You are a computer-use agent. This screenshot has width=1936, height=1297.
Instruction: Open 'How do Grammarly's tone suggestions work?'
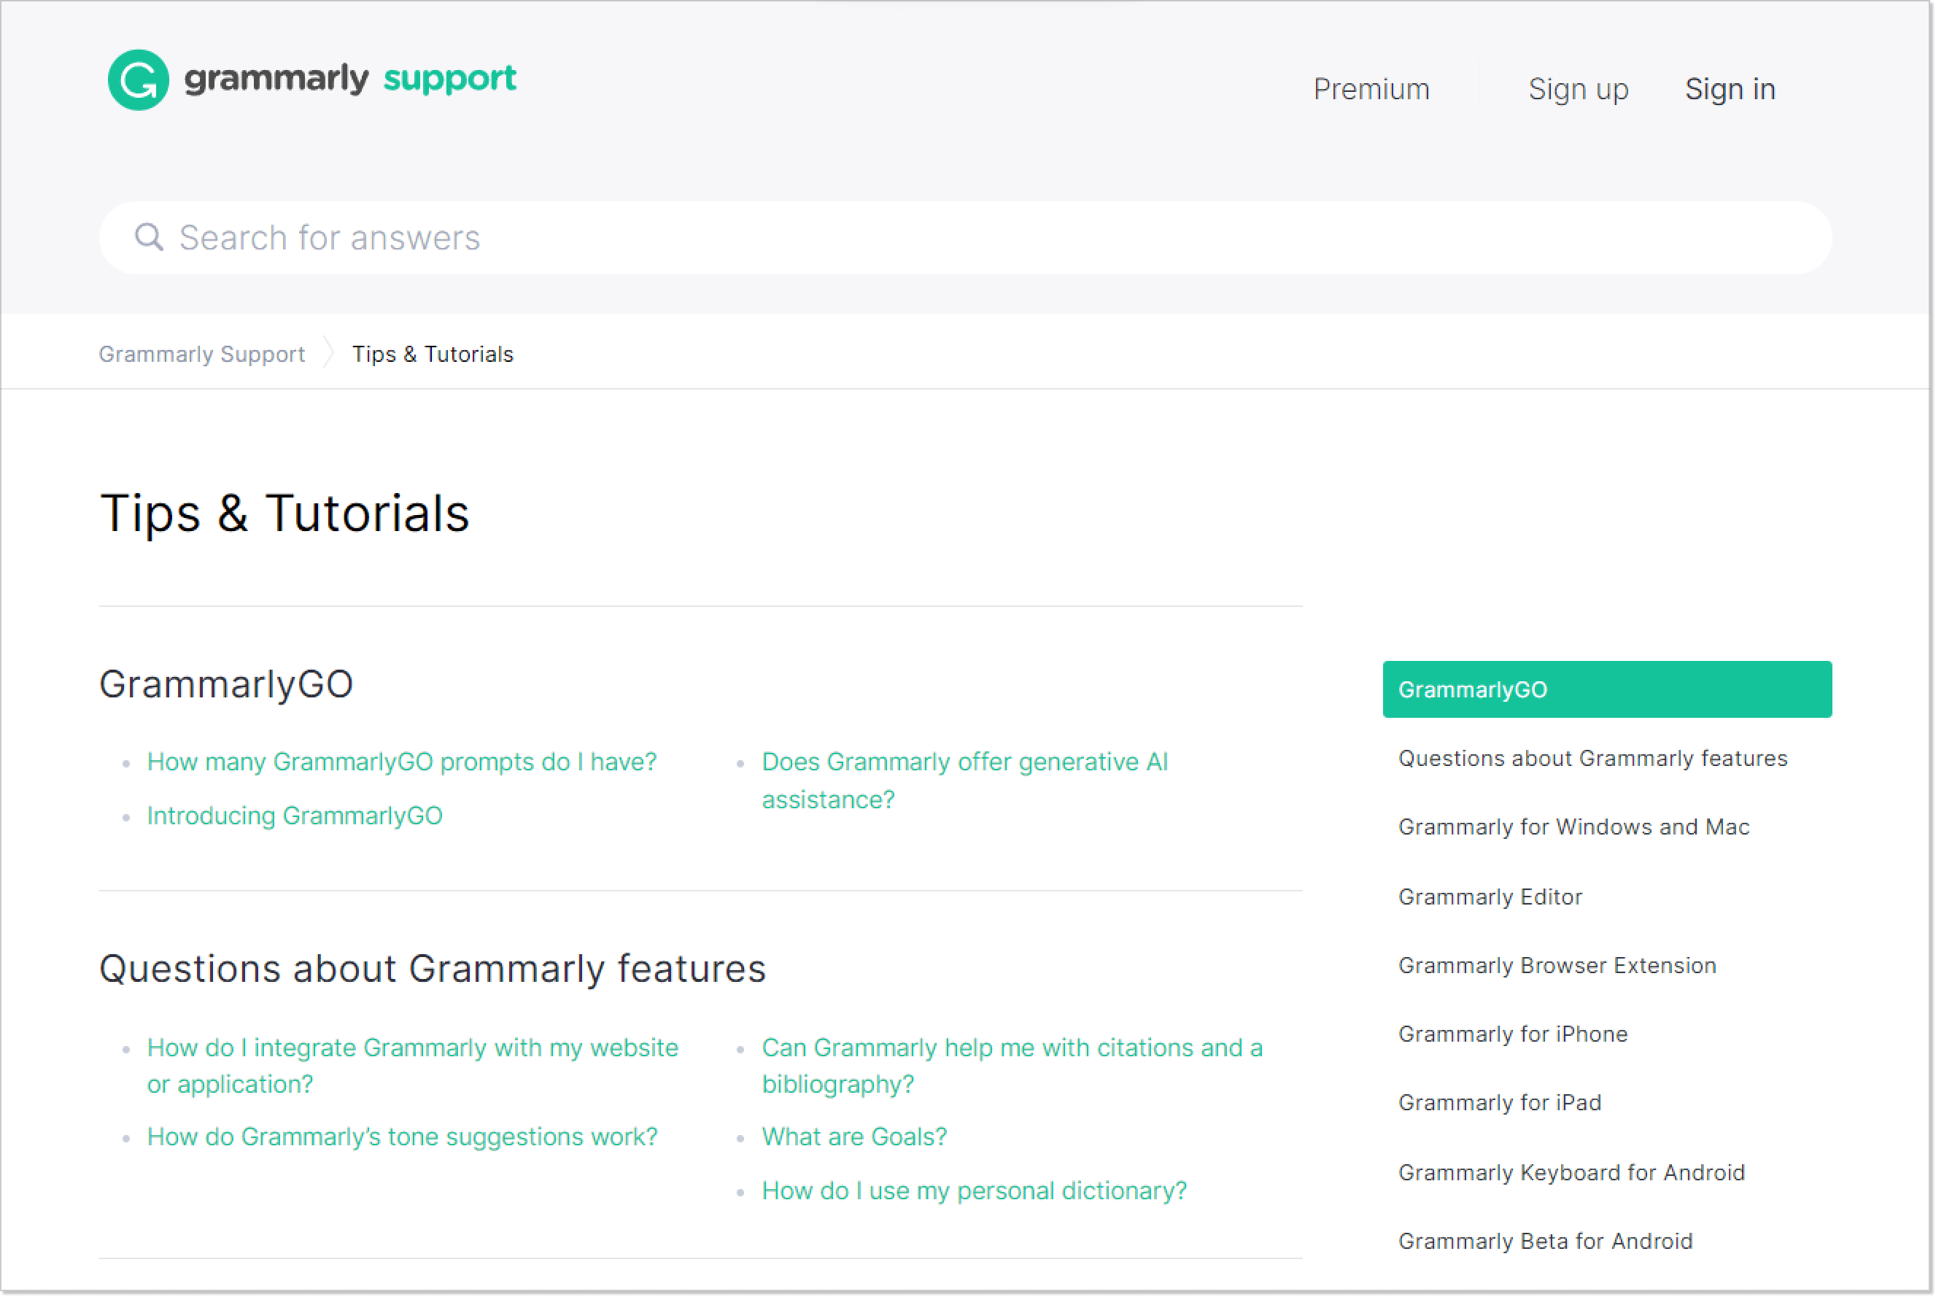point(402,1137)
